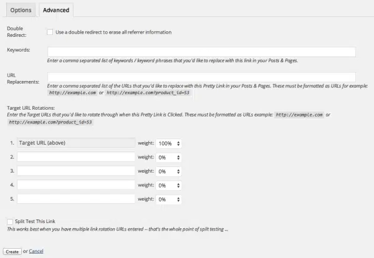Open the 100% weight dropdown in row 1

click(x=169, y=143)
